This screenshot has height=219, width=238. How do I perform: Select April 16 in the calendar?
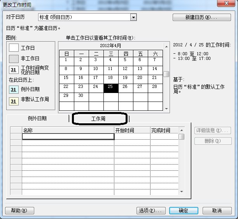pyautogui.click(x=81, y=79)
